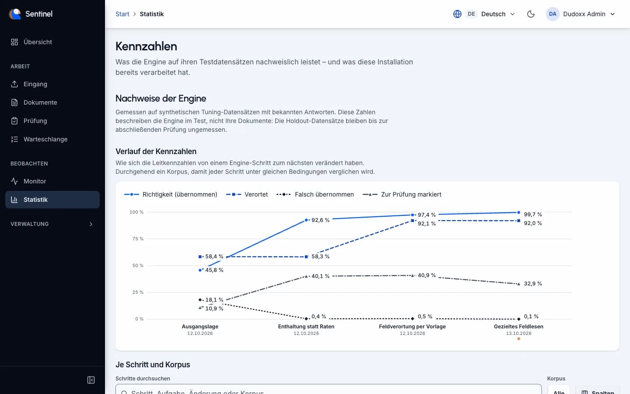
Task: Toggle dark mode with the moon icon
Action: [531, 14]
